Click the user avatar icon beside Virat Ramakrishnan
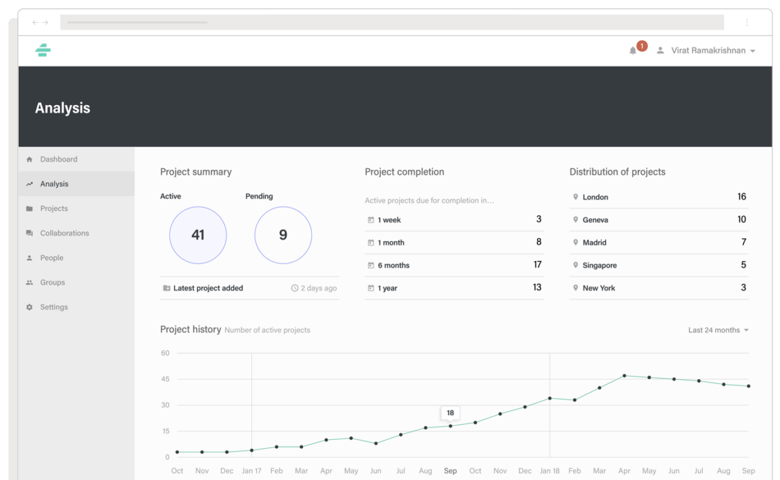780x480 pixels. point(660,50)
